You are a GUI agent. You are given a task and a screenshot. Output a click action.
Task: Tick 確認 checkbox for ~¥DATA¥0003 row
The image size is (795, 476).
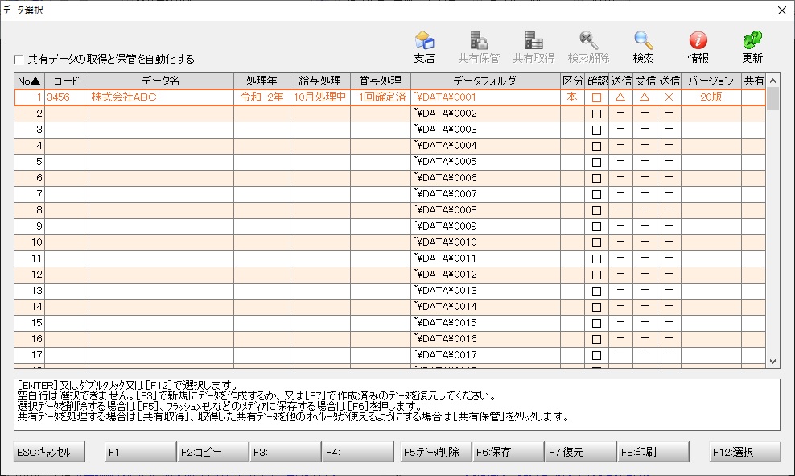click(x=597, y=130)
